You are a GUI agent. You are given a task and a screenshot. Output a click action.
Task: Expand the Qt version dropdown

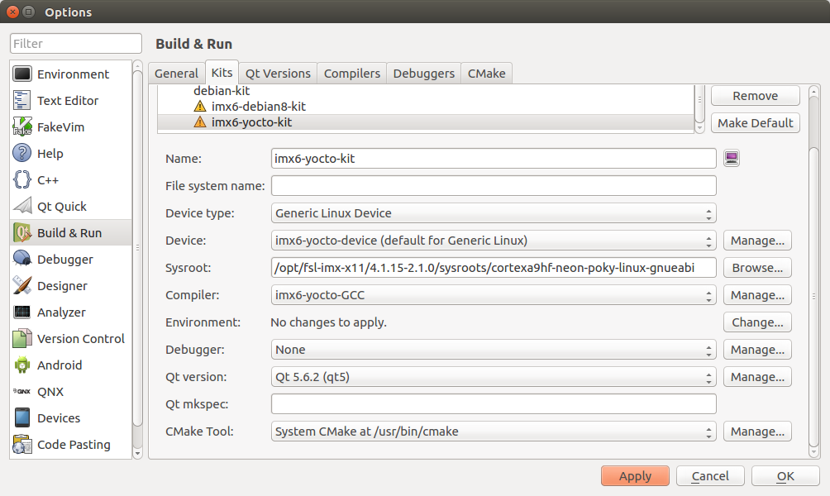point(494,377)
